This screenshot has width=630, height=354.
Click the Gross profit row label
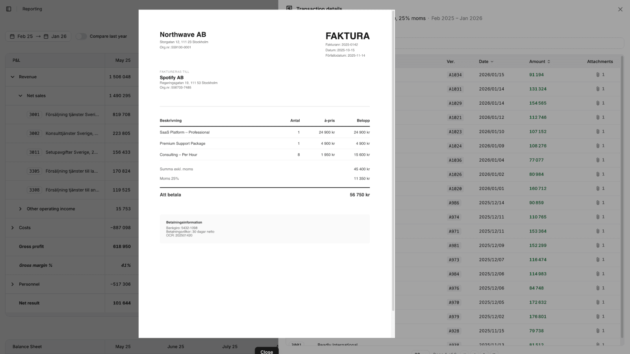click(31, 247)
